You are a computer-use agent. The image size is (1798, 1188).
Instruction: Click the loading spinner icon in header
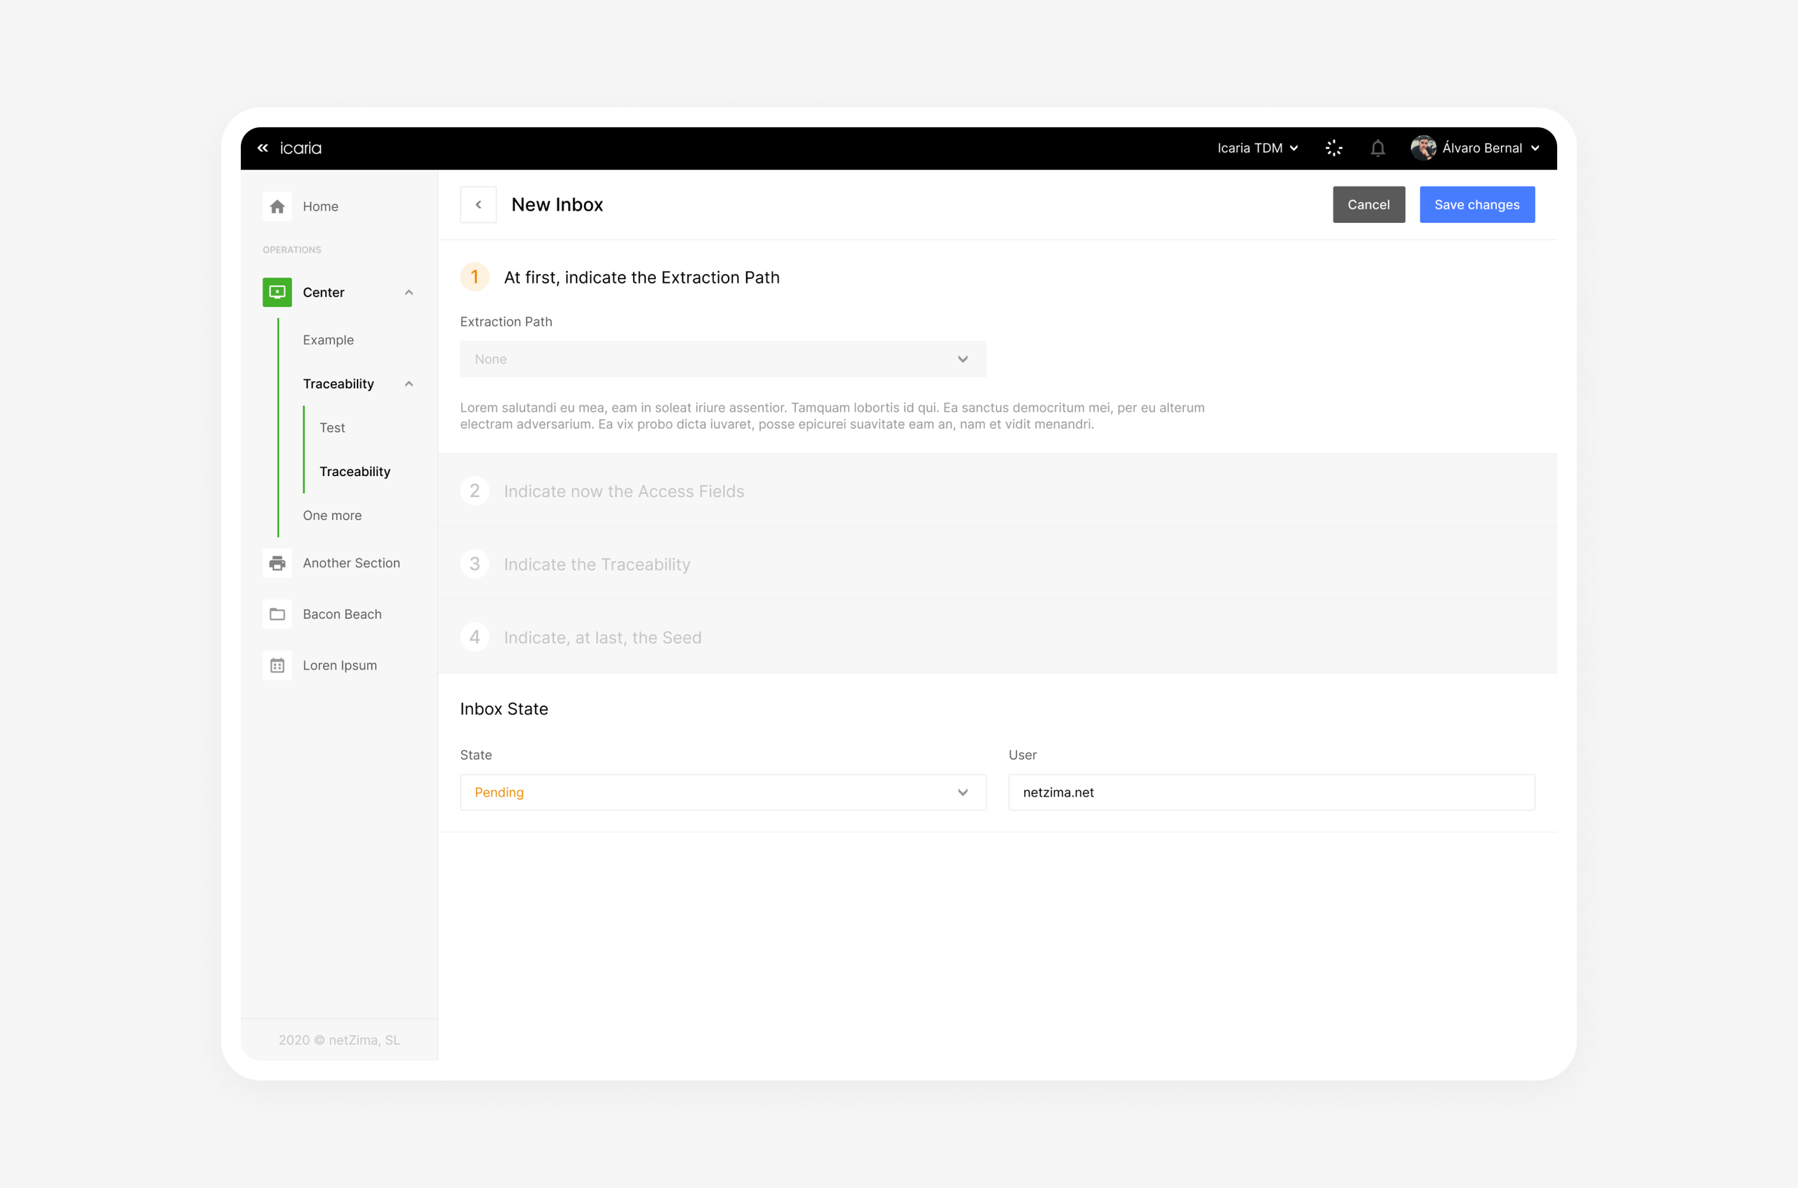tap(1333, 147)
